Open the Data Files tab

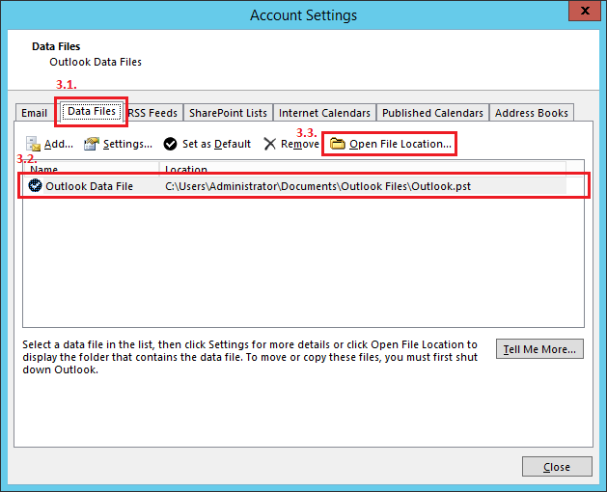click(92, 112)
